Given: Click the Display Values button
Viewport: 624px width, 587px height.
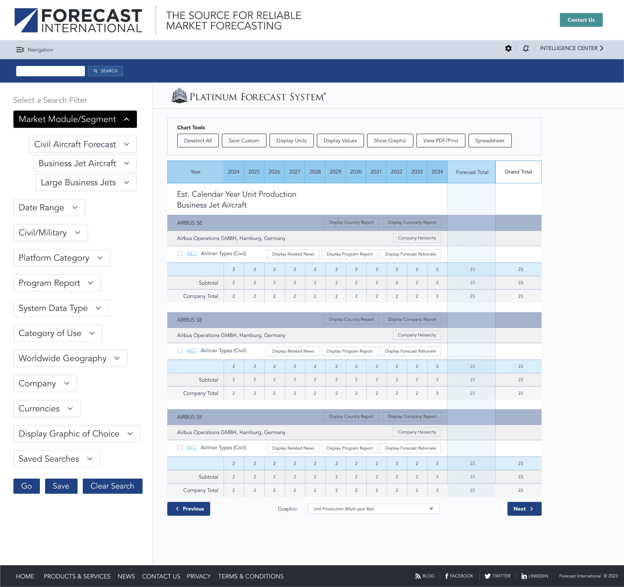Looking at the screenshot, I should 340,141.
